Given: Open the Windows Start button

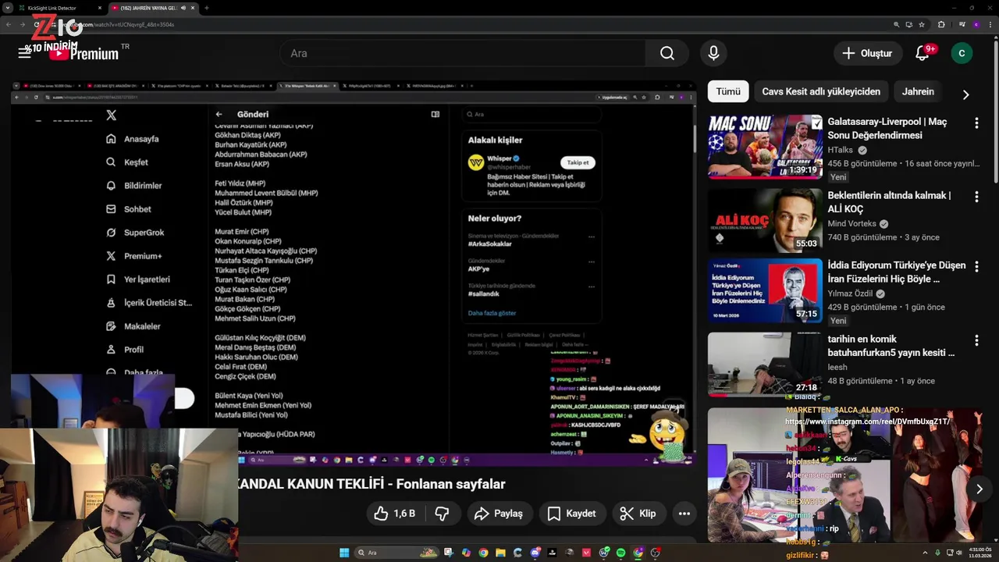Looking at the screenshot, I should [344, 553].
